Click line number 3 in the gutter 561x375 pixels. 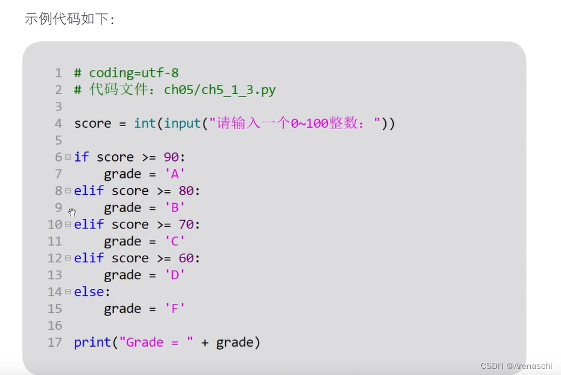click(x=59, y=107)
